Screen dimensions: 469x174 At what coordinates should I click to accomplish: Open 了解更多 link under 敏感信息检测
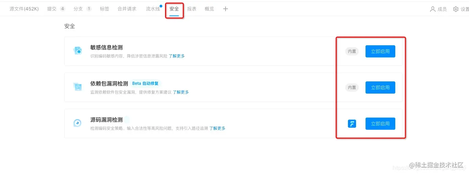(177, 56)
